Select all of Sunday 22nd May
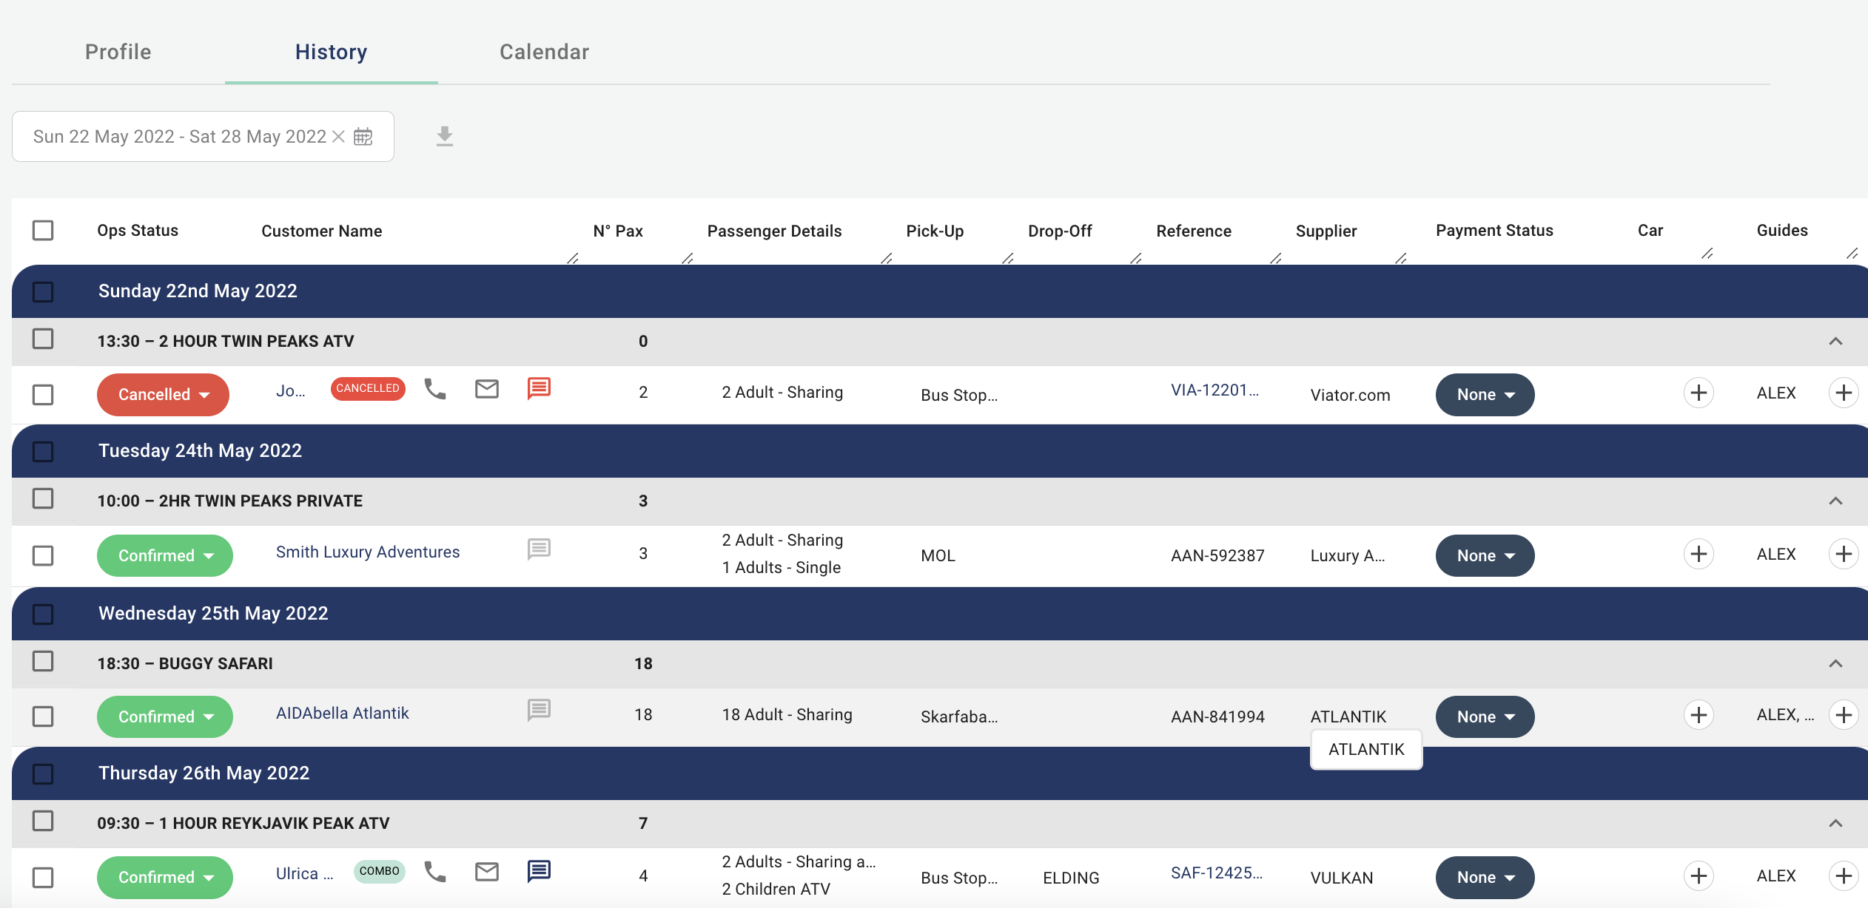1868x908 pixels. tap(43, 291)
